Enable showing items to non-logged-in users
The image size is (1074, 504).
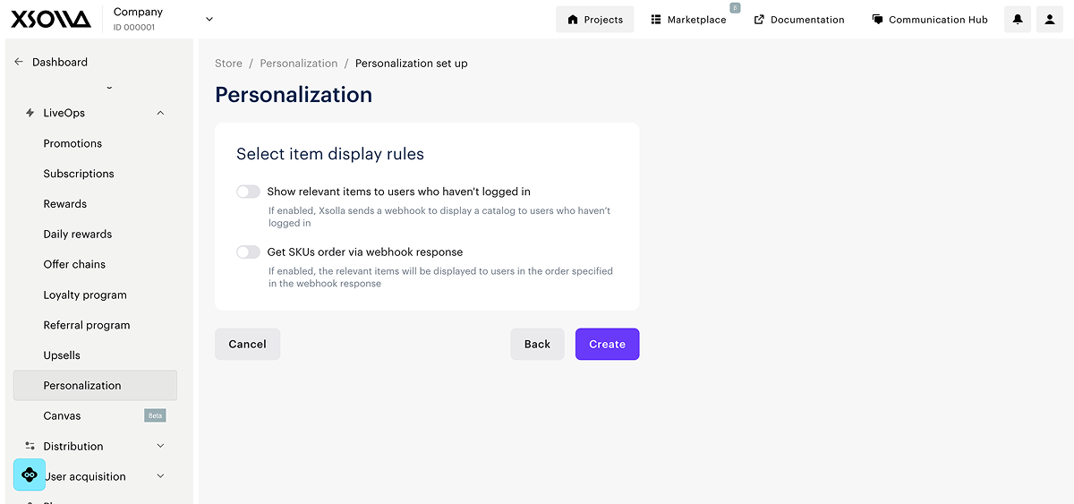(248, 192)
